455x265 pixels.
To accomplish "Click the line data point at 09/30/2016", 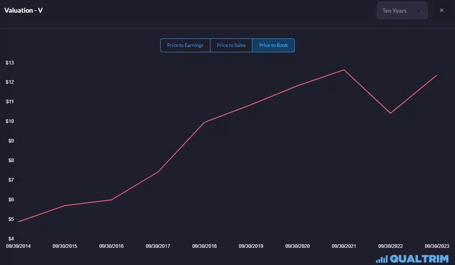I will pyautogui.click(x=111, y=200).
